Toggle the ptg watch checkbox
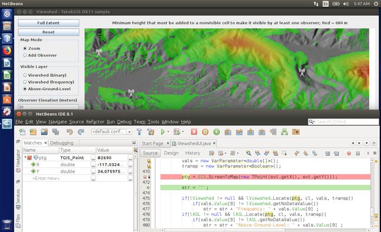 coord(30,158)
